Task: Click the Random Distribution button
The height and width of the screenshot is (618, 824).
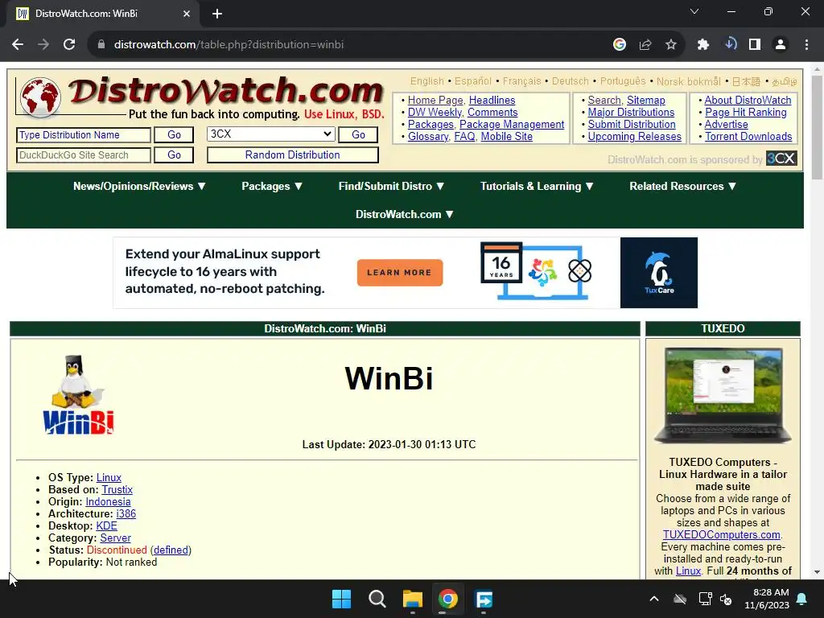Action: click(x=293, y=155)
